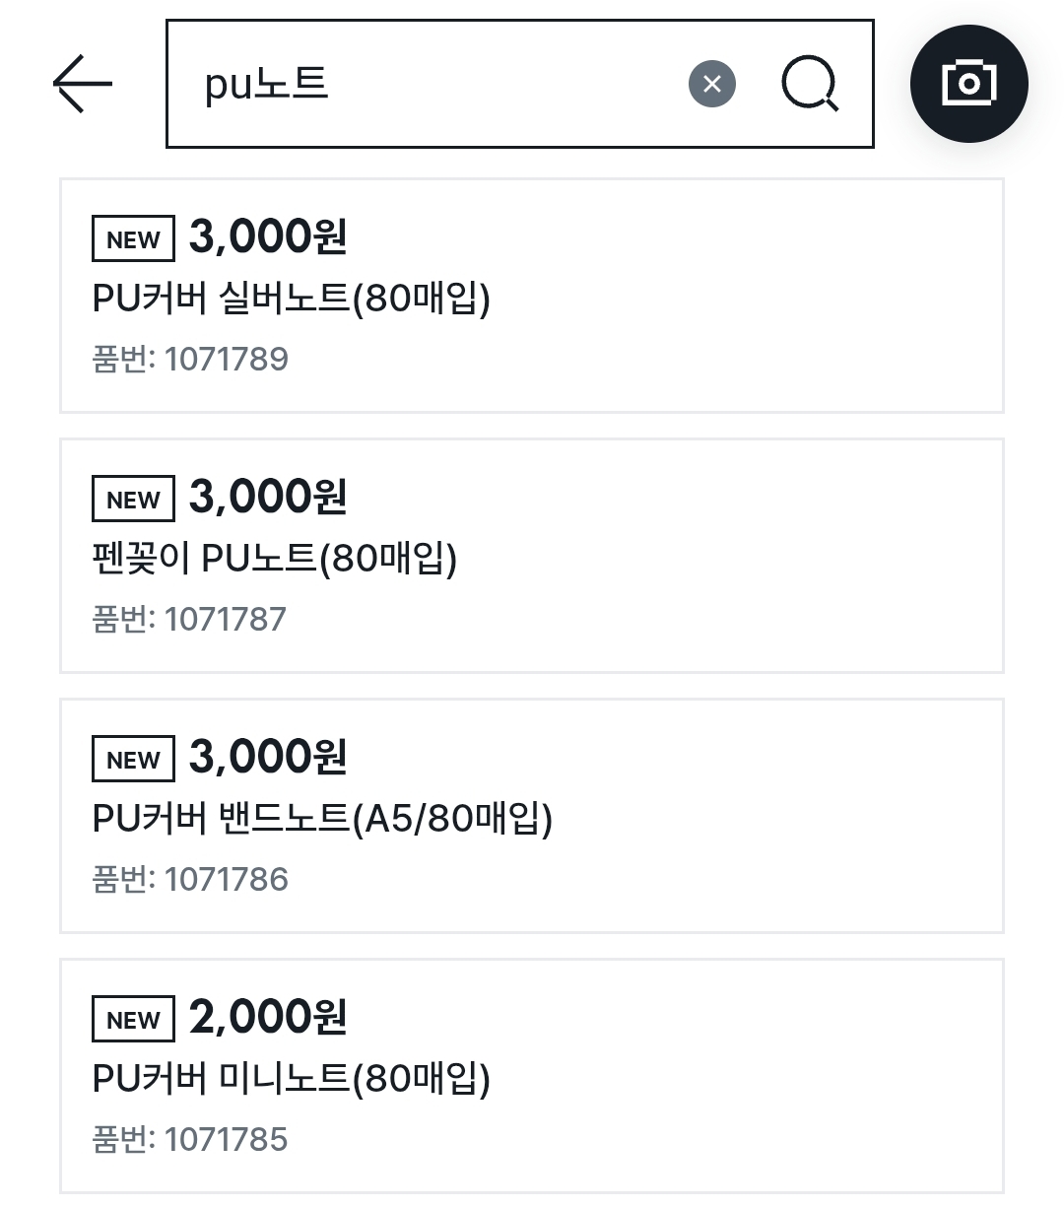This screenshot has width=1064, height=1208.
Task: Clear the search text with X icon
Action: pyautogui.click(x=712, y=84)
